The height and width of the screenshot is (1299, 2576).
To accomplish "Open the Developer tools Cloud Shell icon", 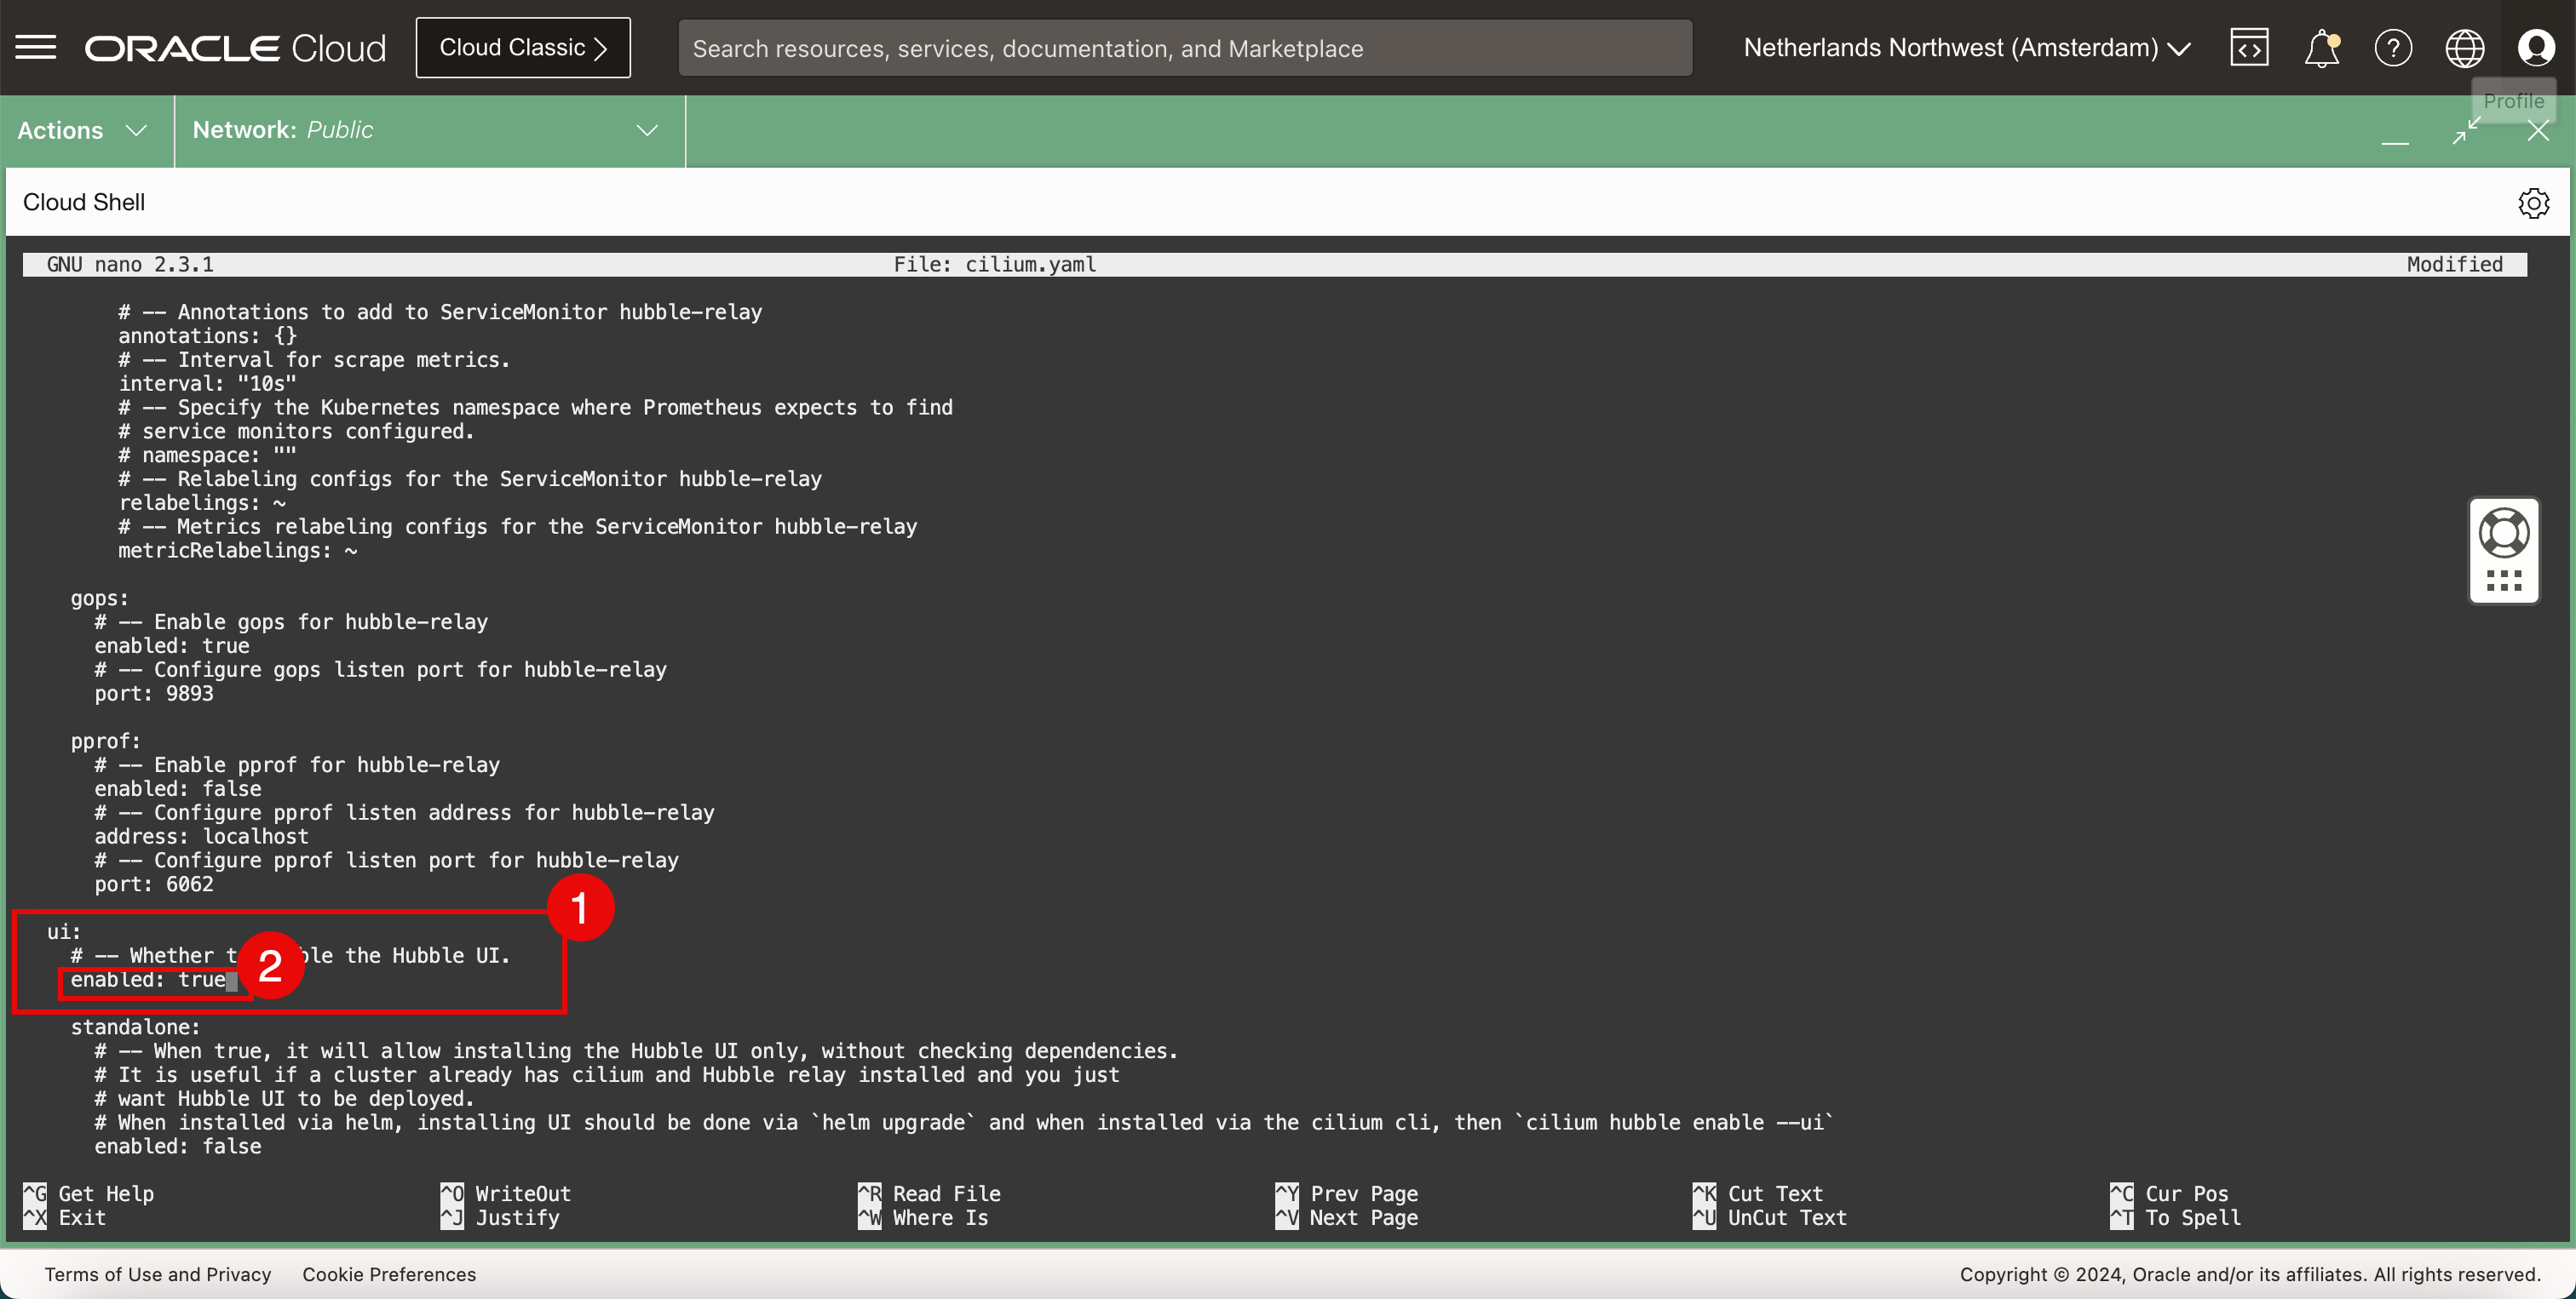I will point(2249,47).
